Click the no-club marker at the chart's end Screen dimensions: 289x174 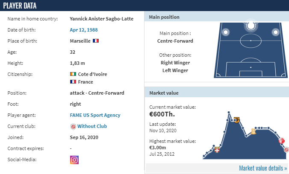(x=286, y=150)
